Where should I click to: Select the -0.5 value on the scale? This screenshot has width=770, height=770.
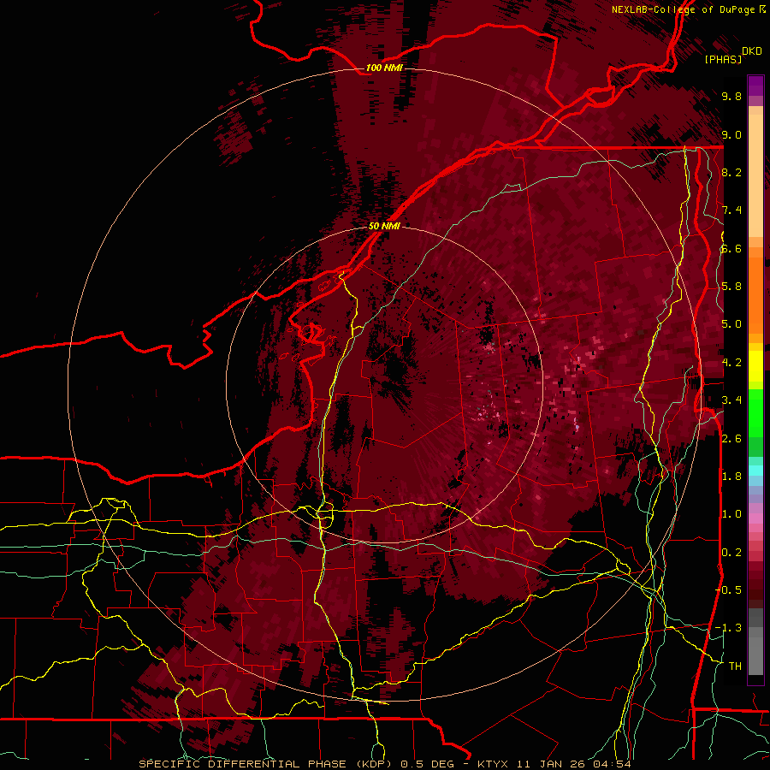point(729,590)
